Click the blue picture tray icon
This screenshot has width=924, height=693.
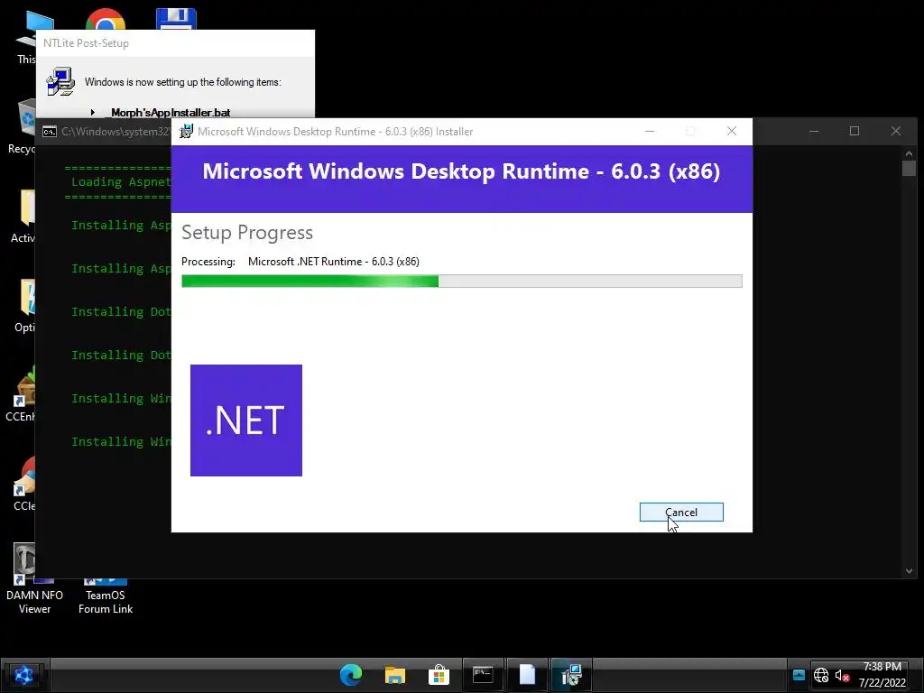click(x=799, y=675)
